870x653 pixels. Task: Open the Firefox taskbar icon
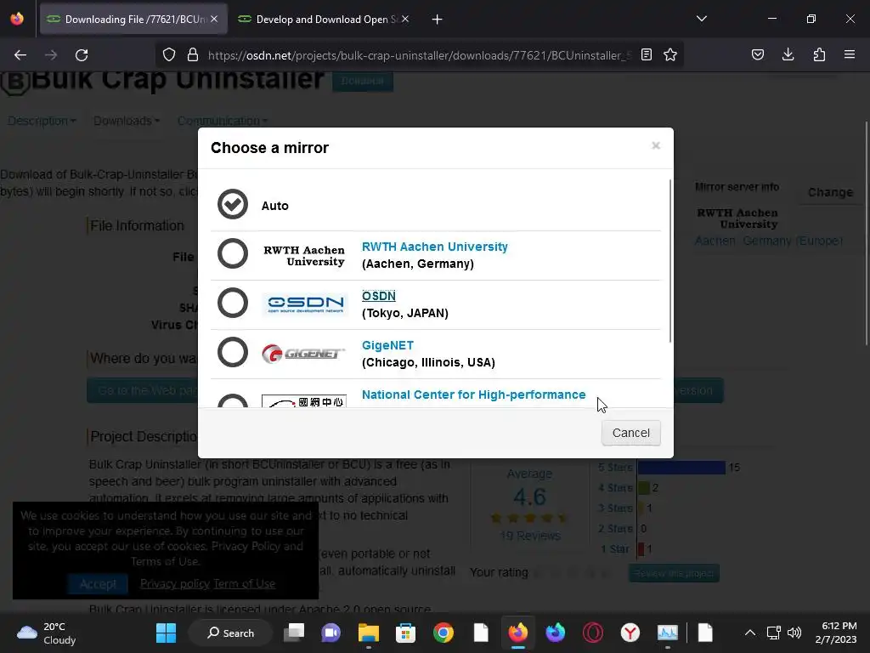[x=517, y=633]
